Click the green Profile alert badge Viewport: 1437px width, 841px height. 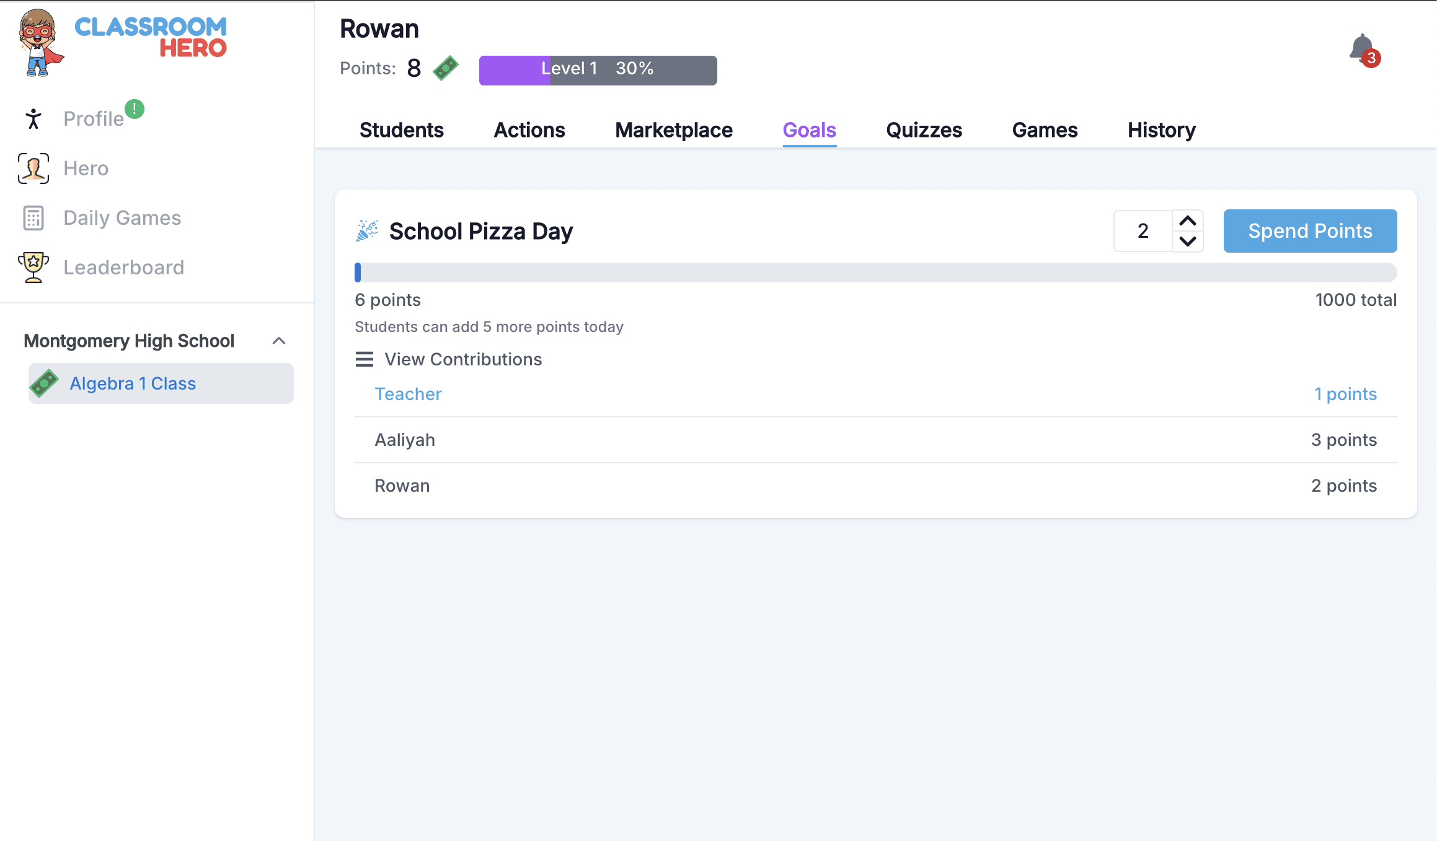[135, 109]
